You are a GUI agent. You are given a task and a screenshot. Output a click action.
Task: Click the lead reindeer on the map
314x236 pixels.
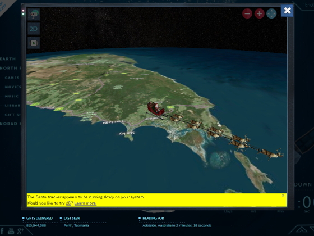coord(271,153)
